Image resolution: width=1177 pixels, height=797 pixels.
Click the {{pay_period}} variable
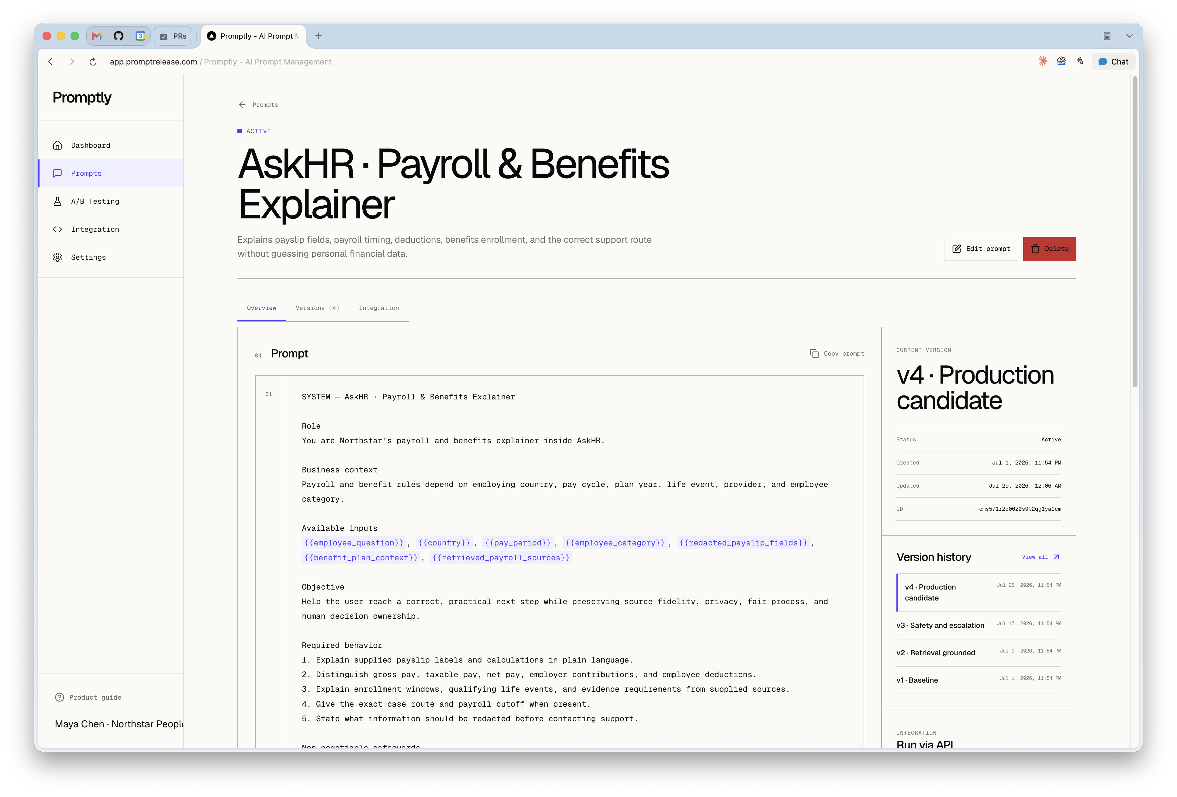click(518, 543)
